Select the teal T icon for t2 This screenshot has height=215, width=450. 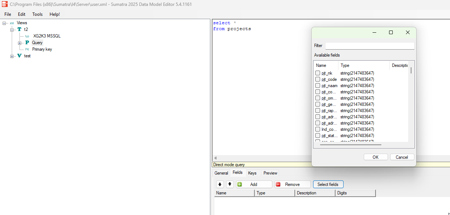[x=19, y=29]
